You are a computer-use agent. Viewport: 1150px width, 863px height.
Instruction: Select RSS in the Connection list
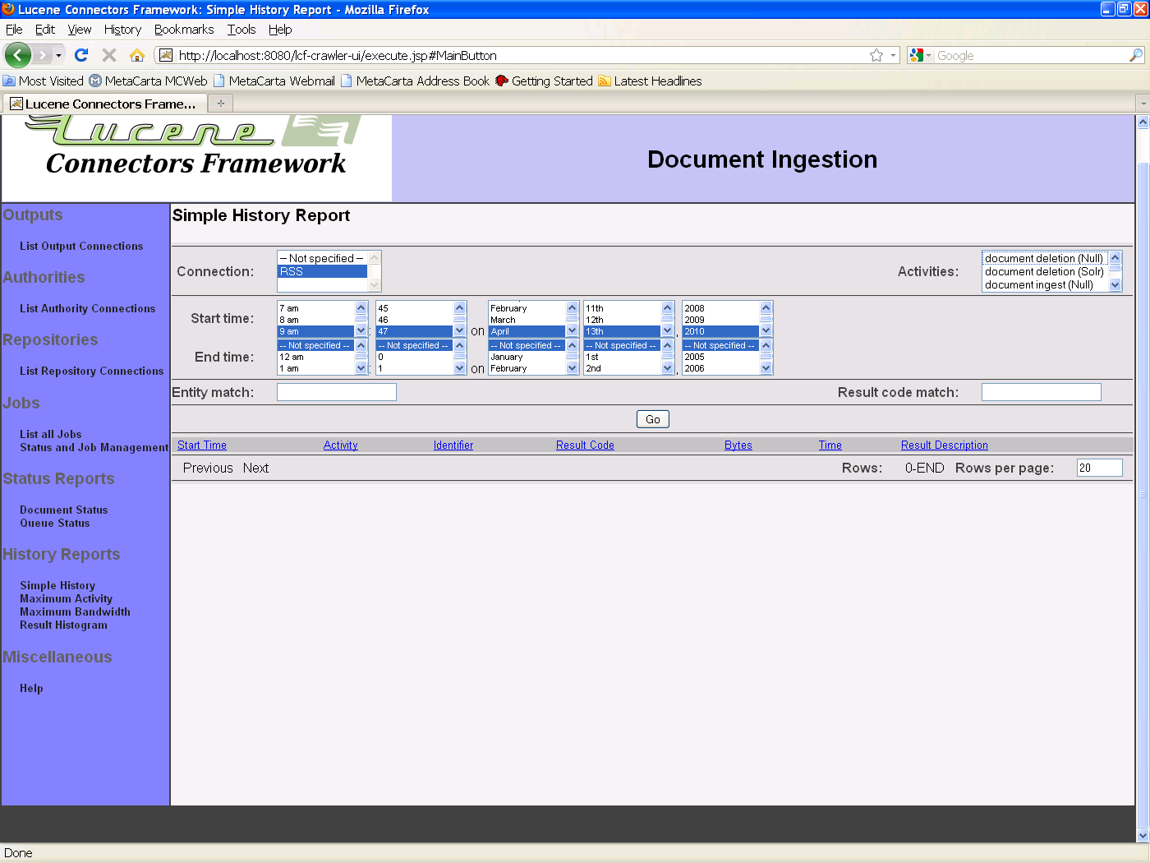[x=322, y=271]
